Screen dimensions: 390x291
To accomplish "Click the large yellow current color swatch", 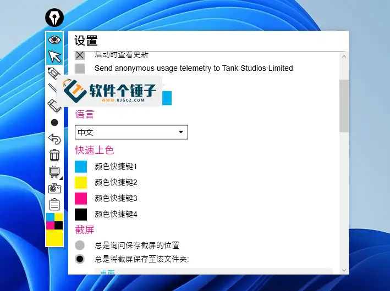I will click(x=54, y=238).
